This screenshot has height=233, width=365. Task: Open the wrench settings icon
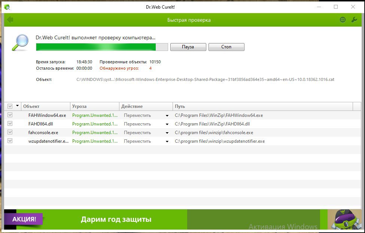(x=354, y=20)
